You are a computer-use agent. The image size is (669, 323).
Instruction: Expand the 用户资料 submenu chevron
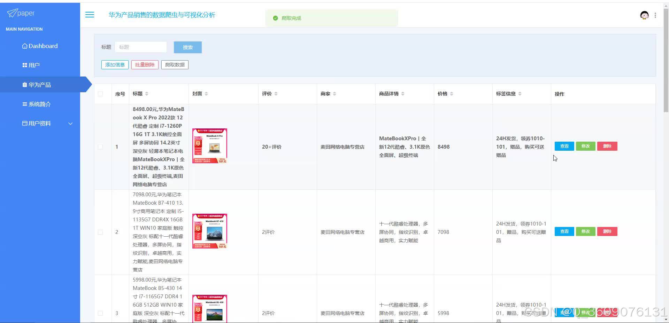click(x=70, y=124)
